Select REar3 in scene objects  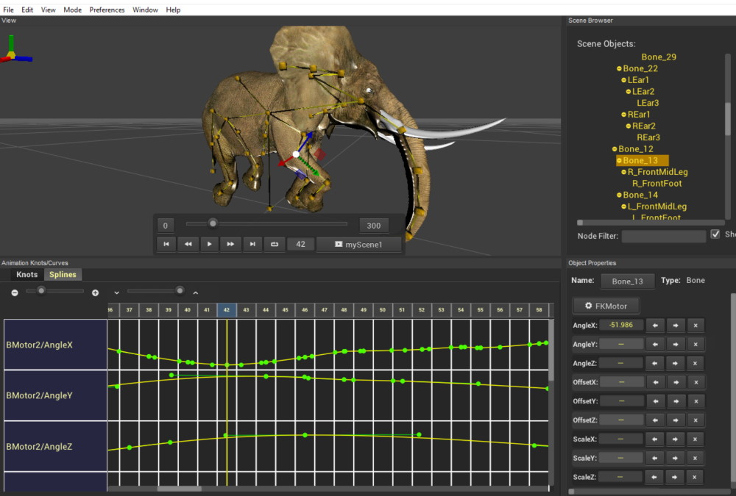648,137
